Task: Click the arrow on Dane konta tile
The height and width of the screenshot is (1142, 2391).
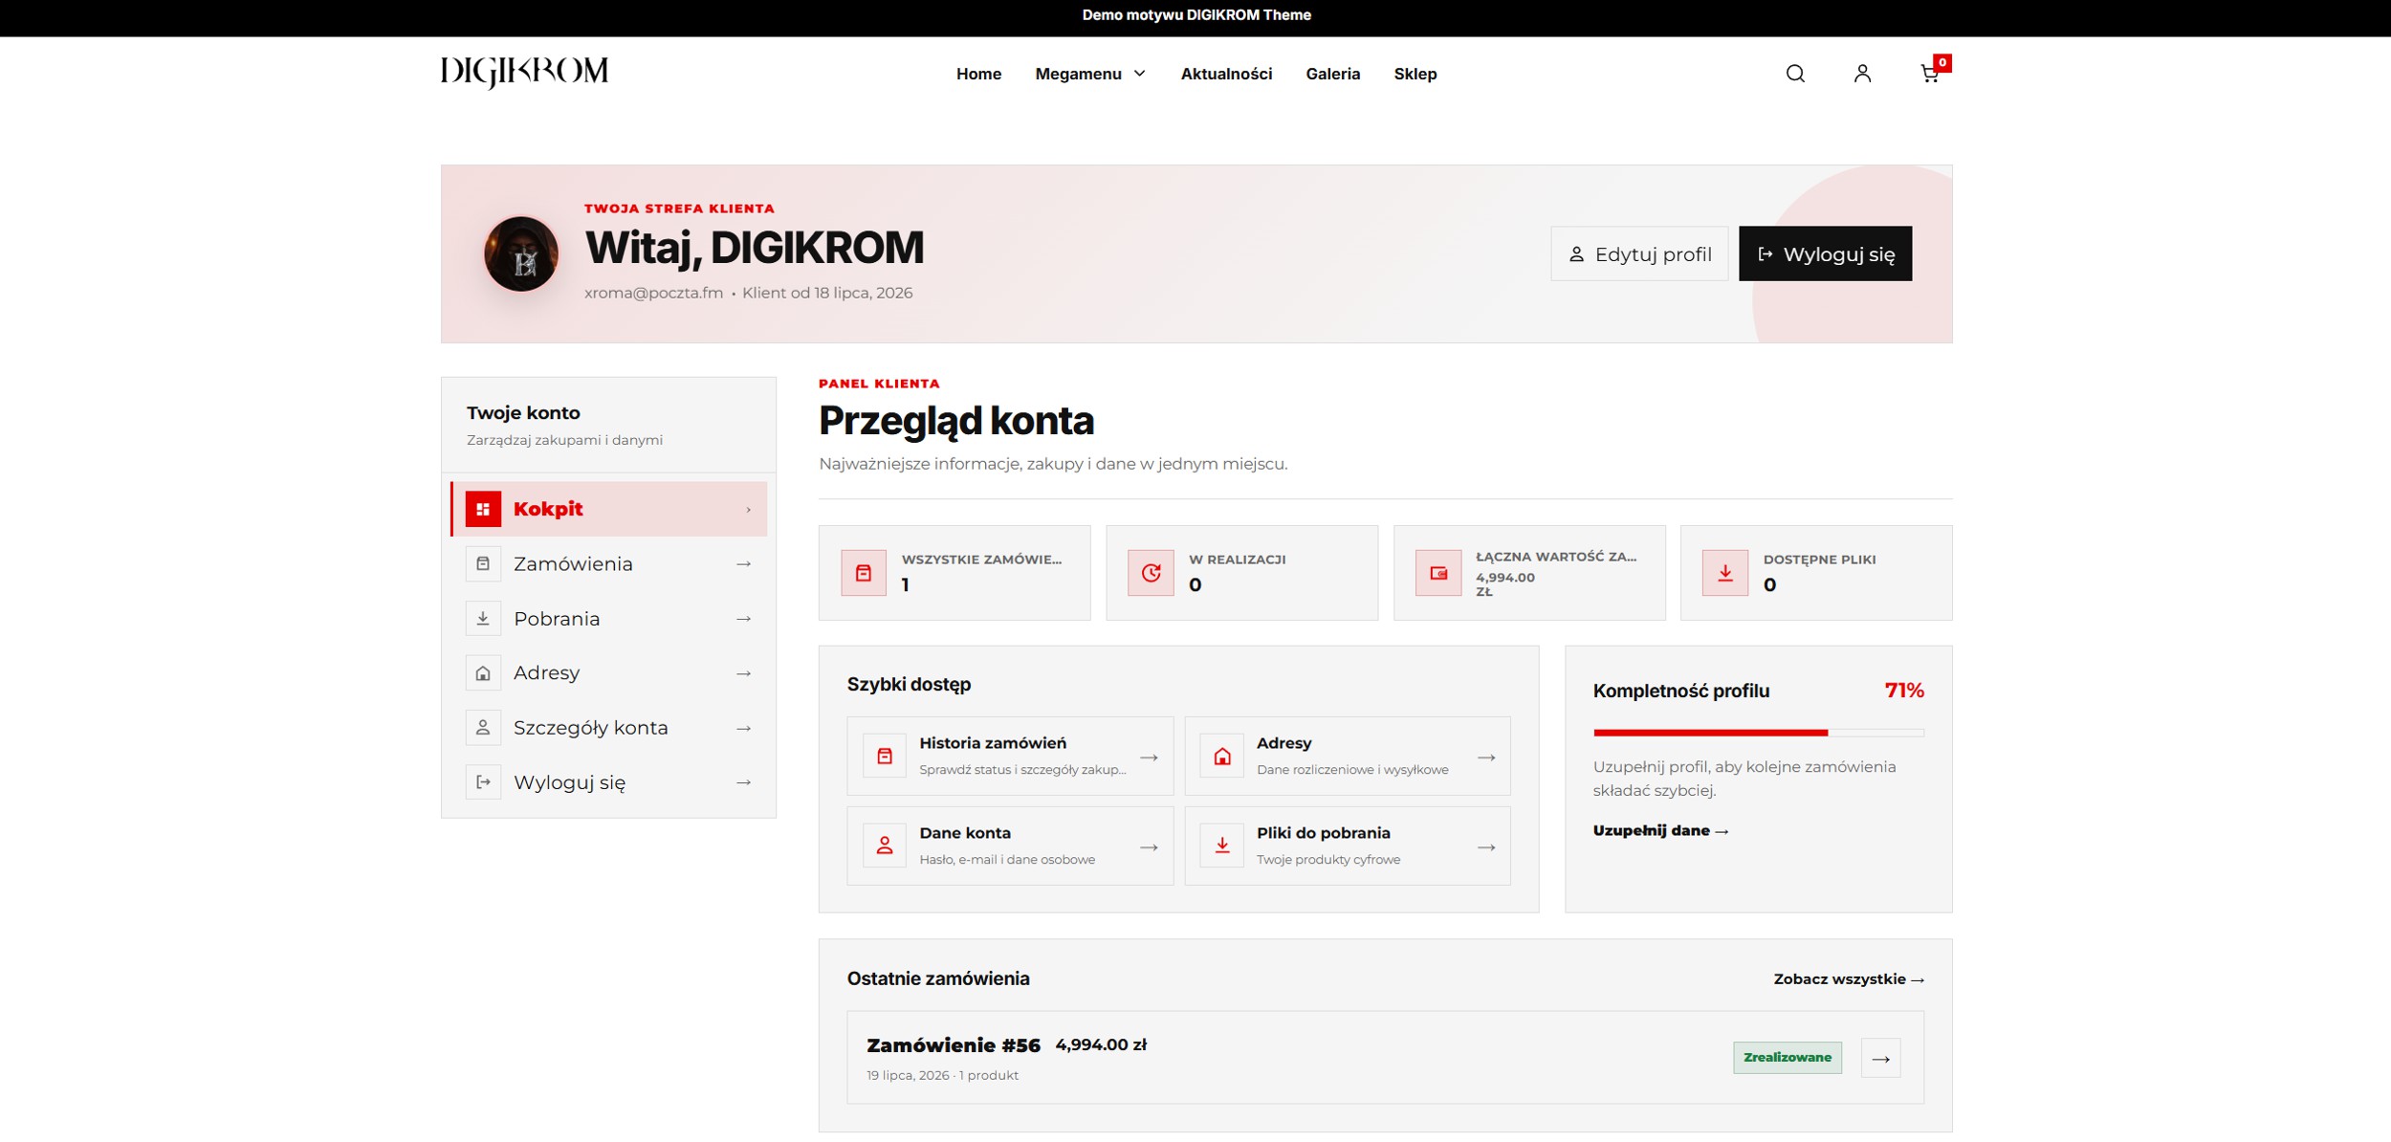Action: pyautogui.click(x=1149, y=847)
